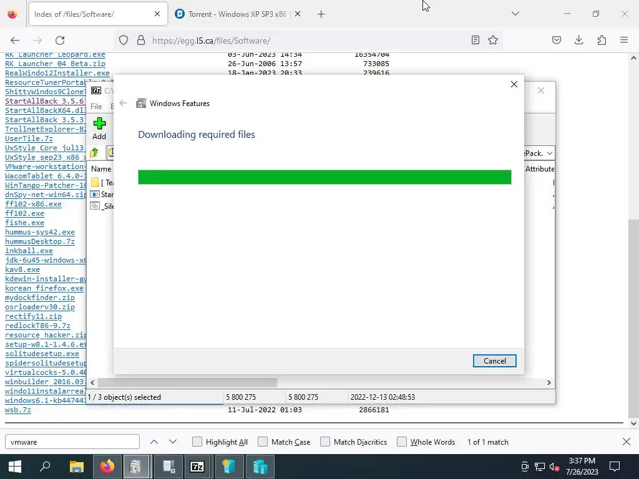Toggle reader view icon in address bar

point(475,40)
